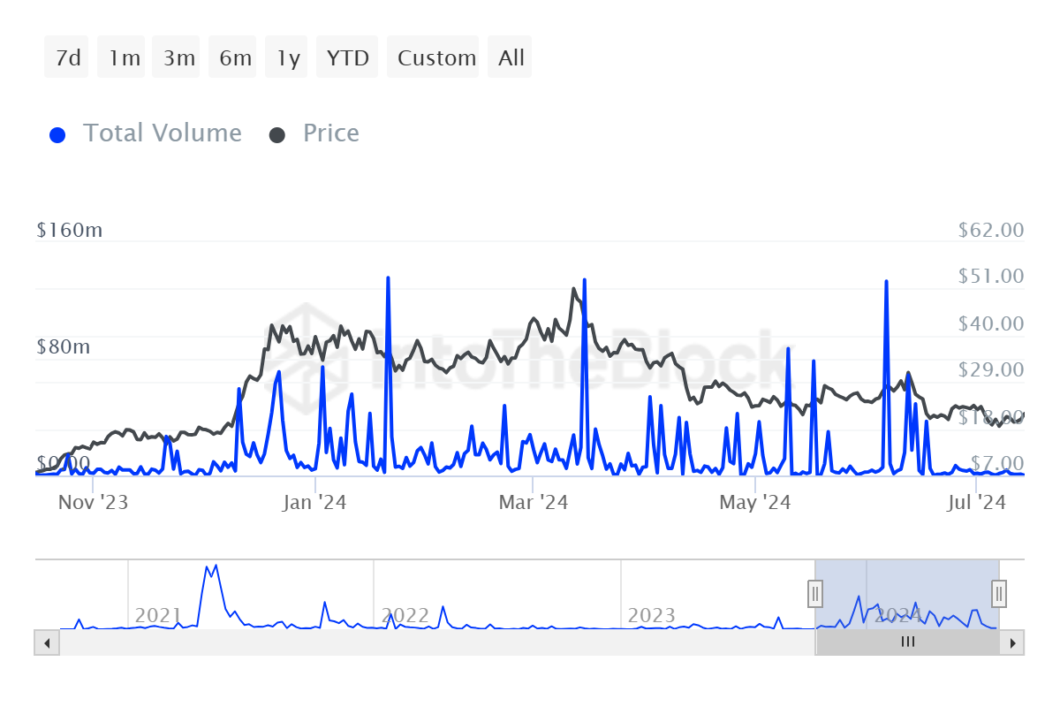Image resolution: width=1060 pixels, height=707 pixels.
Task: Select the 7d time range
Action: point(67,57)
